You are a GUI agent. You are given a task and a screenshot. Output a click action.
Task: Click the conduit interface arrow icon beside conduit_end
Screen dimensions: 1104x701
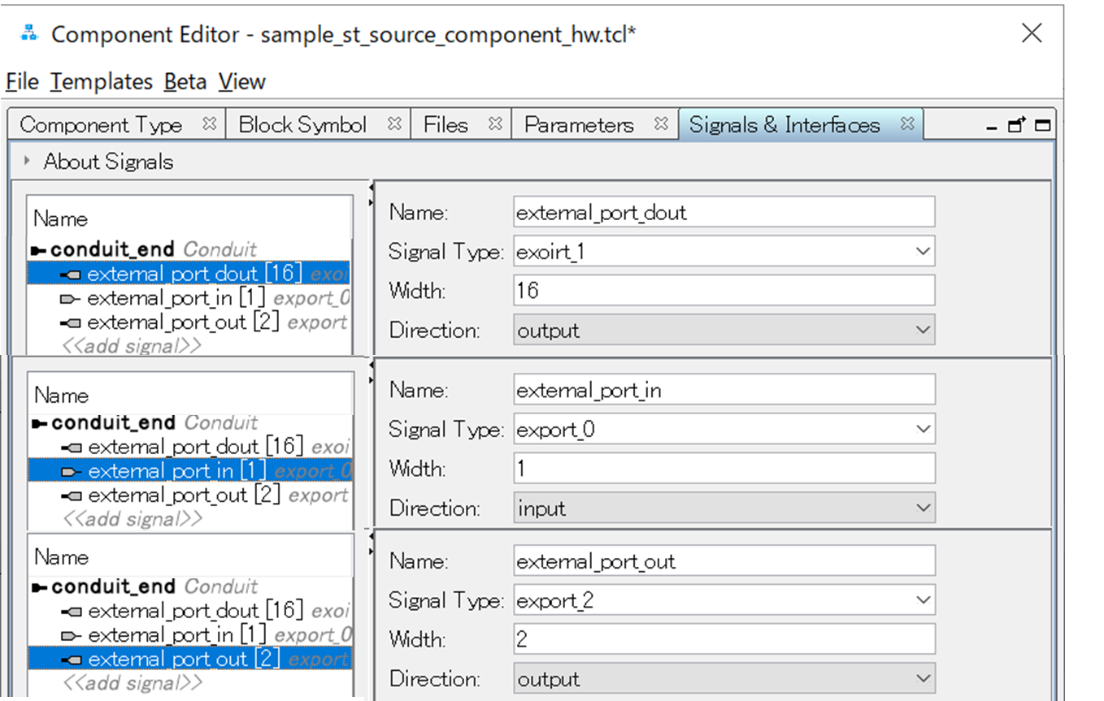39,249
